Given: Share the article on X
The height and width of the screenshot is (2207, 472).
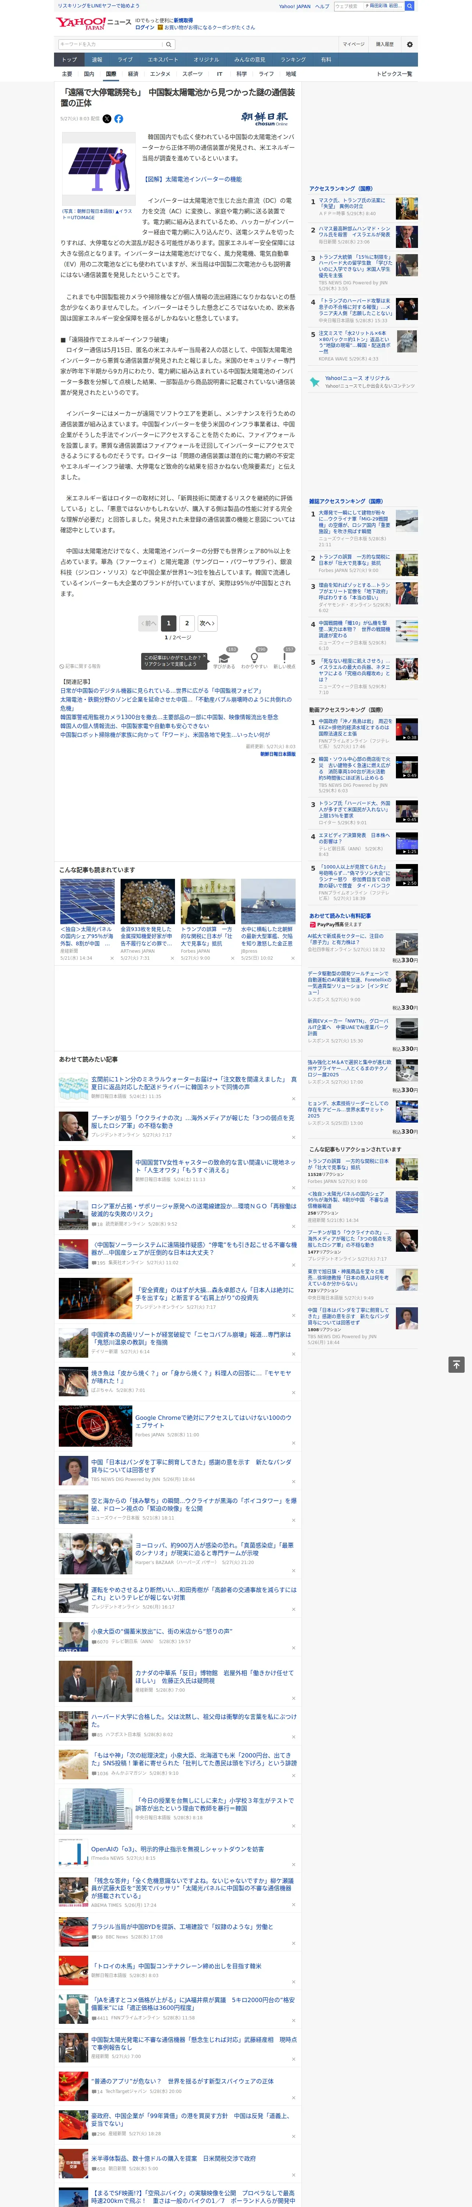Looking at the screenshot, I should [107, 119].
